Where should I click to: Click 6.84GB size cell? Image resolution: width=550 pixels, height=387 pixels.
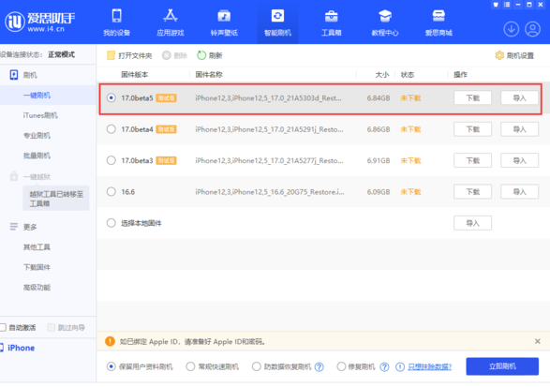[379, 97]
